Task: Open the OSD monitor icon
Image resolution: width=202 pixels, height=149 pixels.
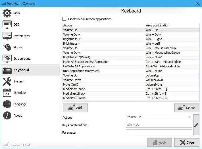Action: 7,24
